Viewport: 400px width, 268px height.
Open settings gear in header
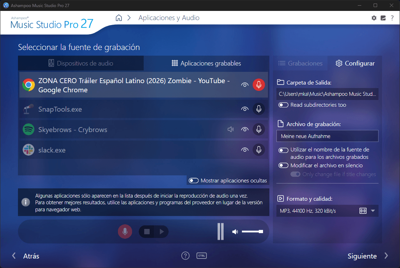pos(374,18)
